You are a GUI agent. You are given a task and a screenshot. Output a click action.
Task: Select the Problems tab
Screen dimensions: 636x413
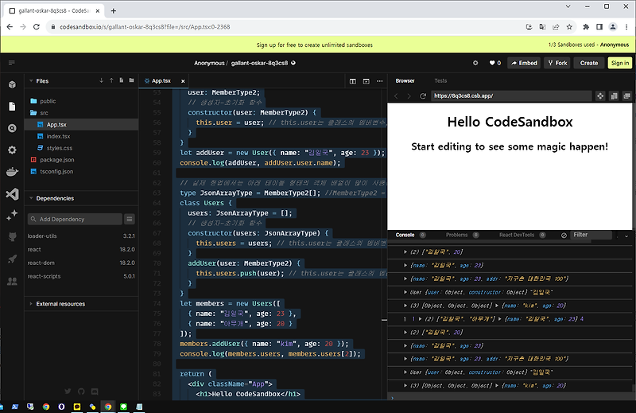point(456,235)
